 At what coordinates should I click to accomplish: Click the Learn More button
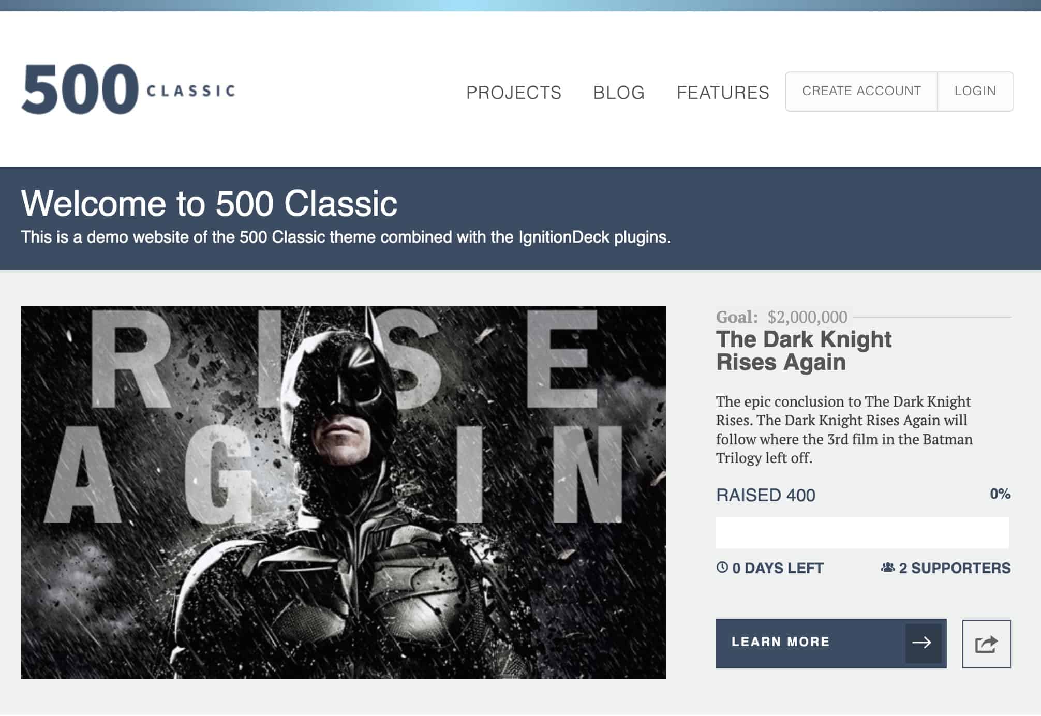(831, 643)
